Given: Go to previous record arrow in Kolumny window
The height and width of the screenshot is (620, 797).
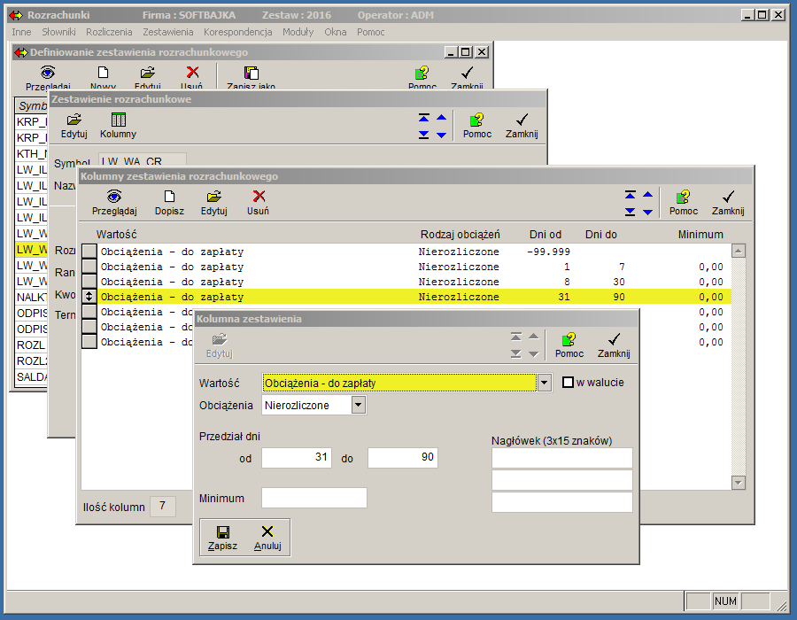Looking at the screenshot, I should [x=647, y=195].
